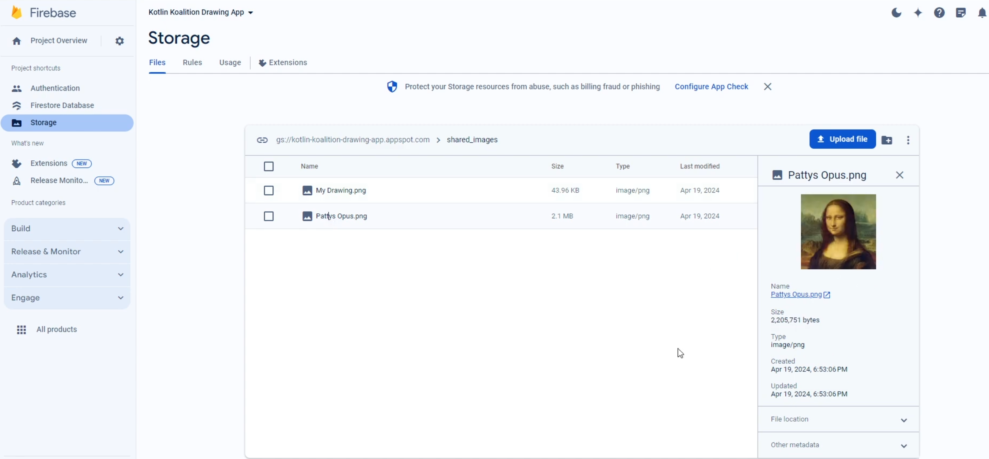
Task: Click the Upload file button
Action: (842, 139)
